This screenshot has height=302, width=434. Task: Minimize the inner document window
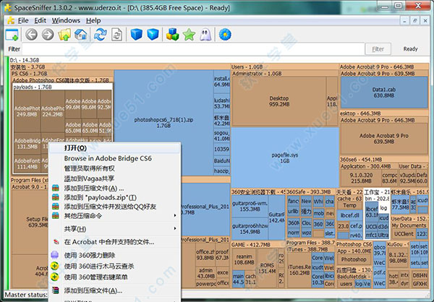(x=404, y=21)
